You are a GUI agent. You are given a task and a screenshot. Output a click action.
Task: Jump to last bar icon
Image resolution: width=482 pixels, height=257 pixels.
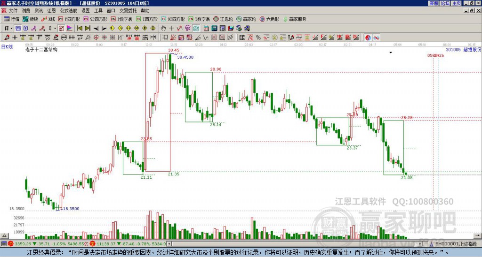(x=88, y=28)
